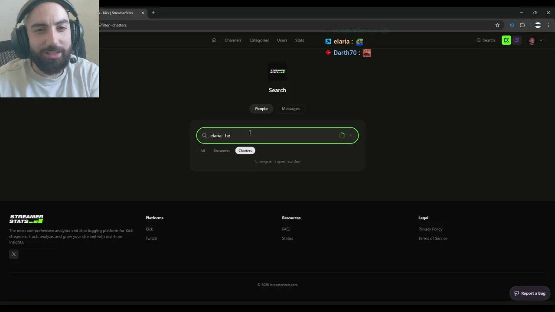Click the StreamerStats footer logo

coord(26,219)
